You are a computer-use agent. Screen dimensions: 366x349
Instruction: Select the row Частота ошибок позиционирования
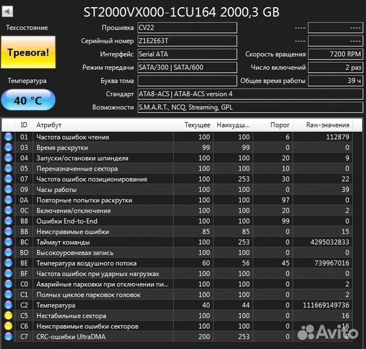point(177,179)
